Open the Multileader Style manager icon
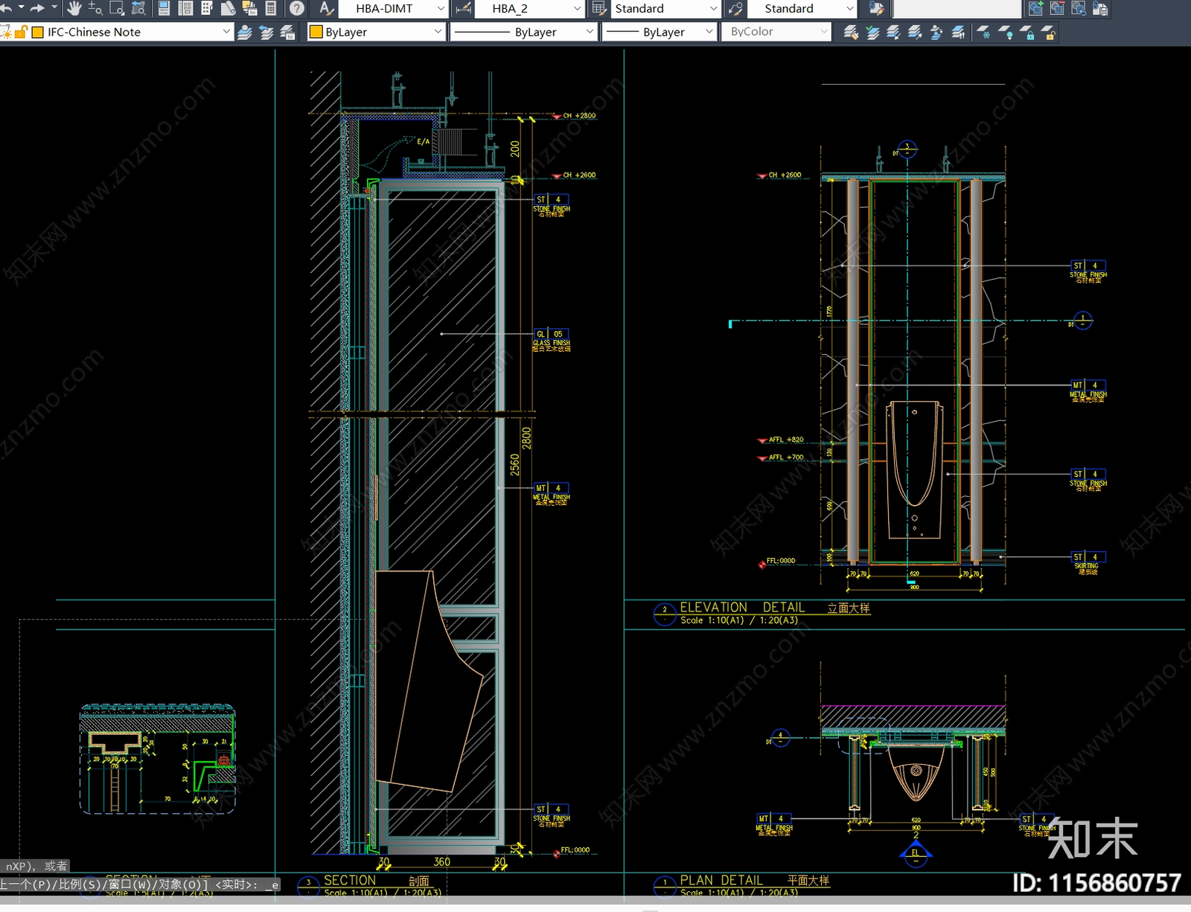The height and width of the screenshot is (912, 1191). coord(735,8)
